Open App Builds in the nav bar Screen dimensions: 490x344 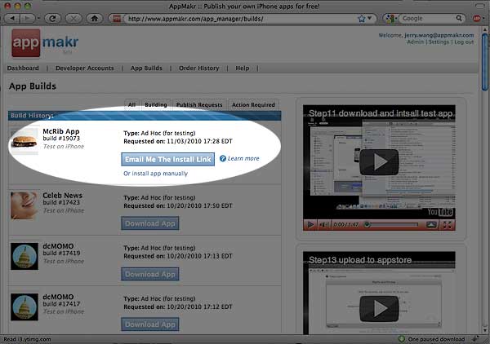[x=146, y=68]
